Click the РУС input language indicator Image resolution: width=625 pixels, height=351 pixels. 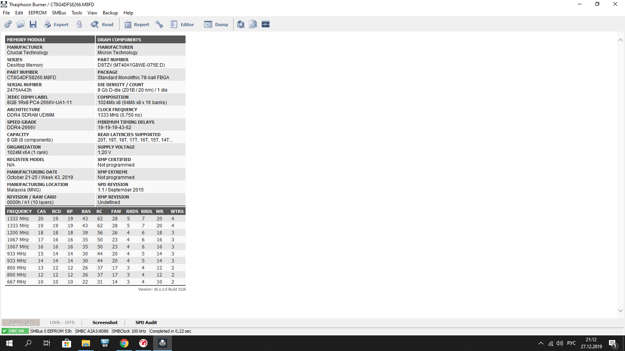(x=571, y=343)
